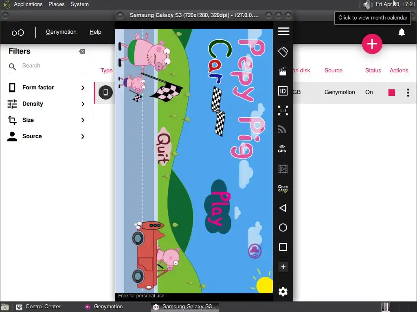
Task: Stop the running device with red square
Action: pyautogui.click(x=392, y=92)
